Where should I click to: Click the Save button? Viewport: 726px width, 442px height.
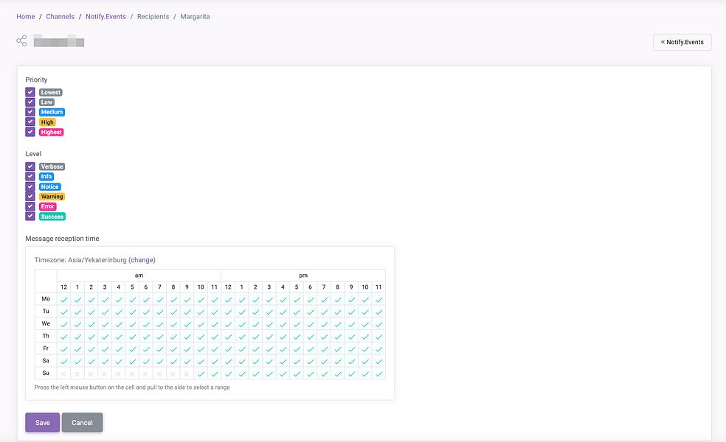click(42, 422)
